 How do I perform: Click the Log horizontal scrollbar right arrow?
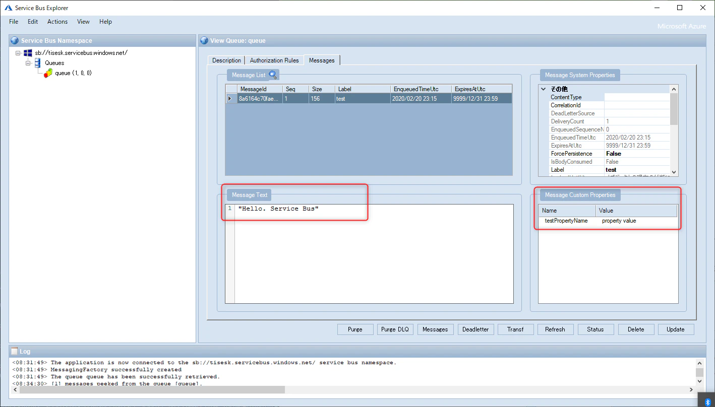pyautogui.click(x=692, y=390)
